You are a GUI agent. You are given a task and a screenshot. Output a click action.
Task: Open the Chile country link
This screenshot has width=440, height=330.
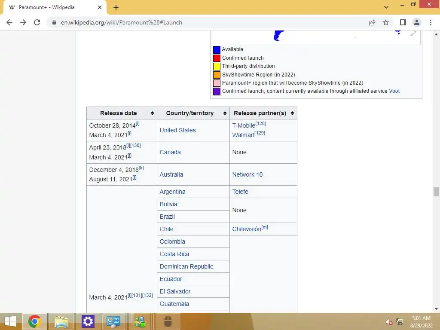pos(166,229)
